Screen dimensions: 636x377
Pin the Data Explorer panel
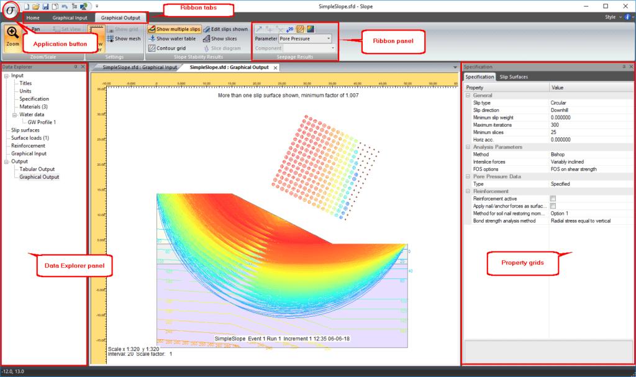(75, 66)
